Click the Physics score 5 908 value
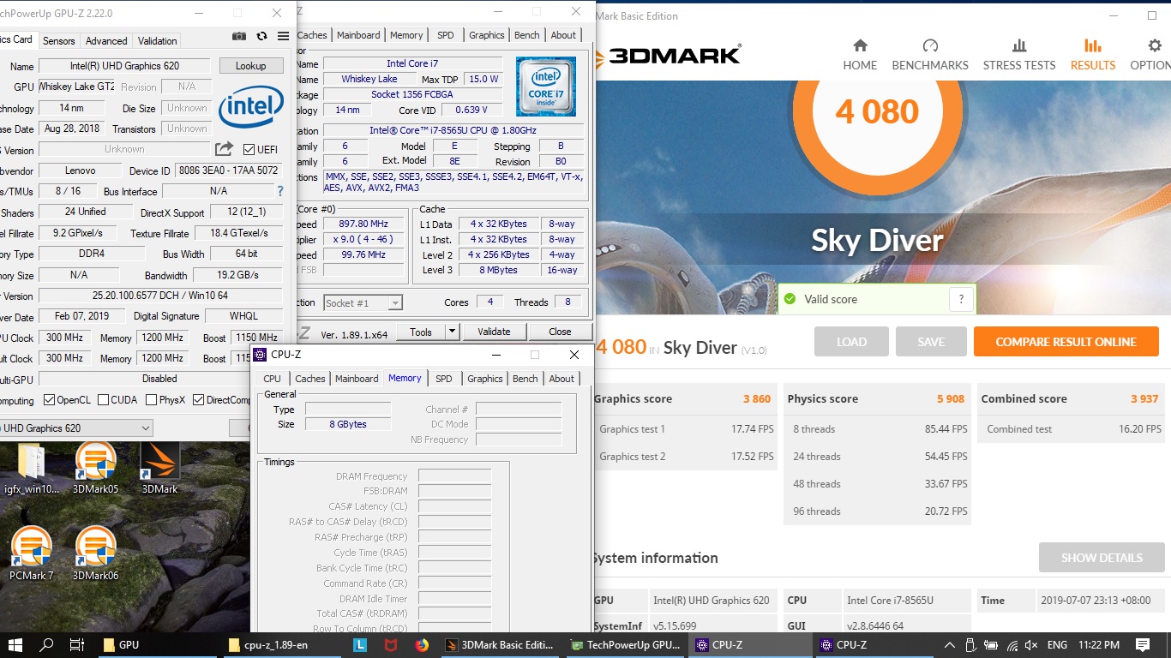1171x658 pixels. (951, 398)
